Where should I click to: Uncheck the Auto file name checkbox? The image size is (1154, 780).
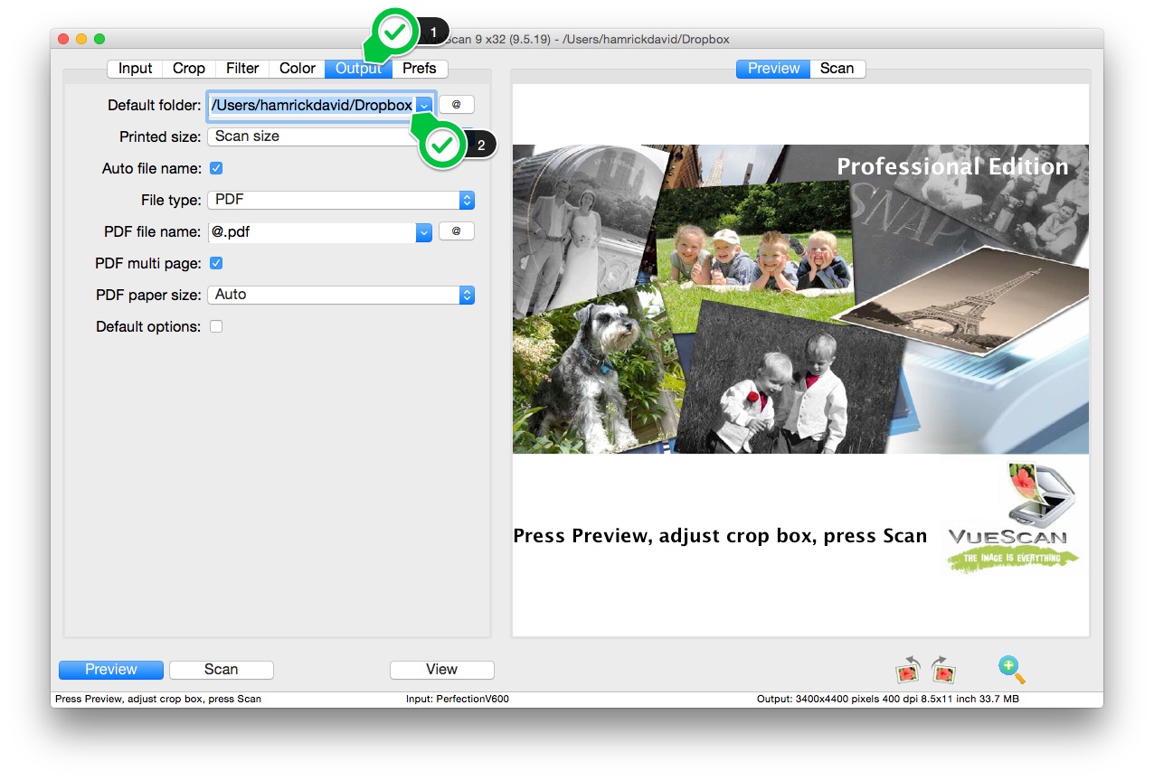pos(216,168)
